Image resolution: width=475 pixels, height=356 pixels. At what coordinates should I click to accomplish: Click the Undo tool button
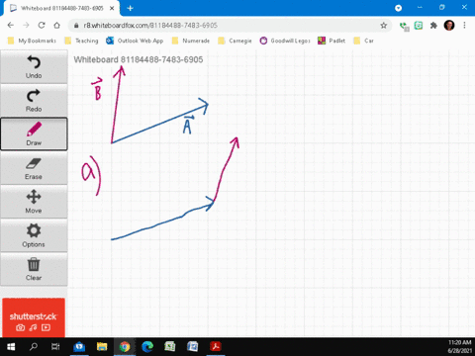click(x=34, y=67)
